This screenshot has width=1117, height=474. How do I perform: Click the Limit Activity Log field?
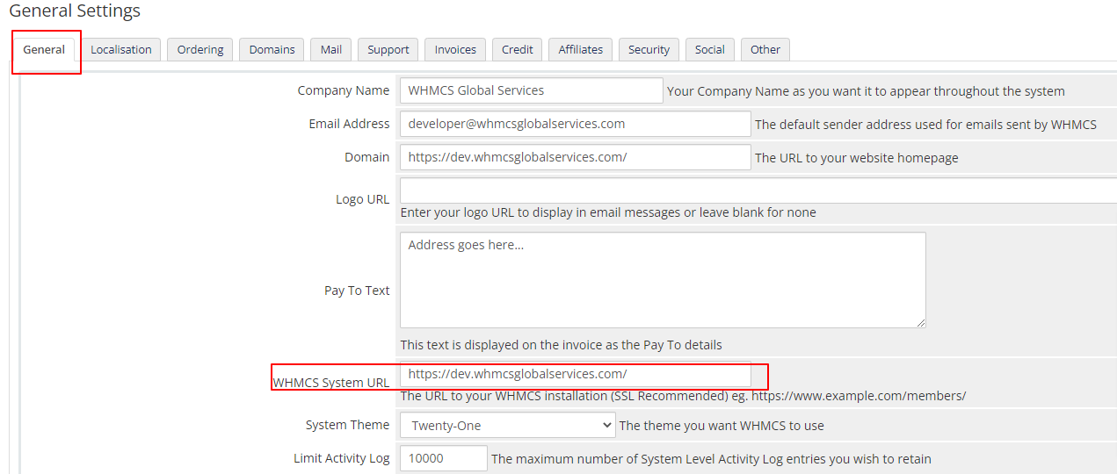[x=443, y=458]
